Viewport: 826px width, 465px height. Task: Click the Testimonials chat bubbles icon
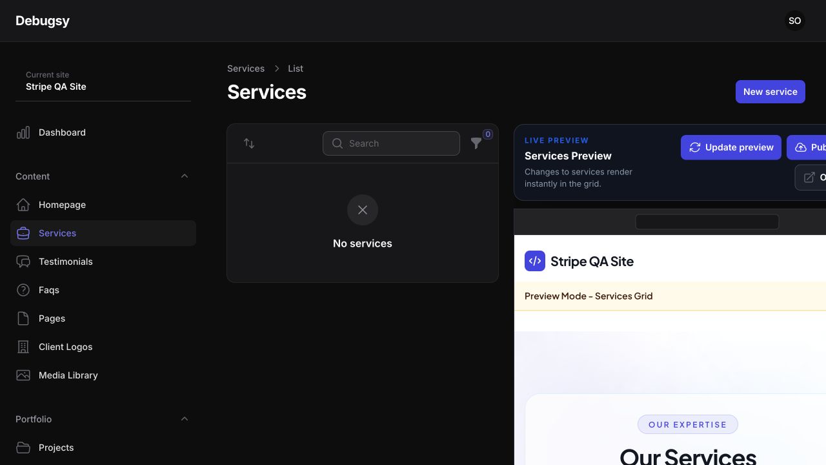23,262
